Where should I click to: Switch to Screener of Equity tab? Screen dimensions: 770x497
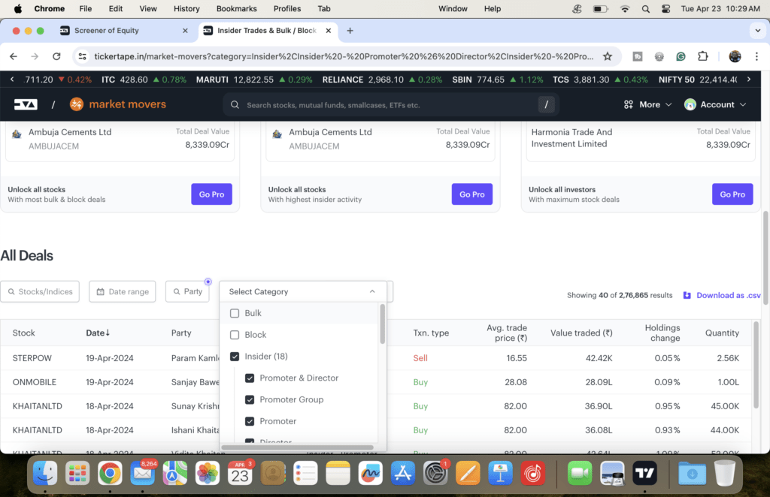pyautogui.click(x=124, y=30)
